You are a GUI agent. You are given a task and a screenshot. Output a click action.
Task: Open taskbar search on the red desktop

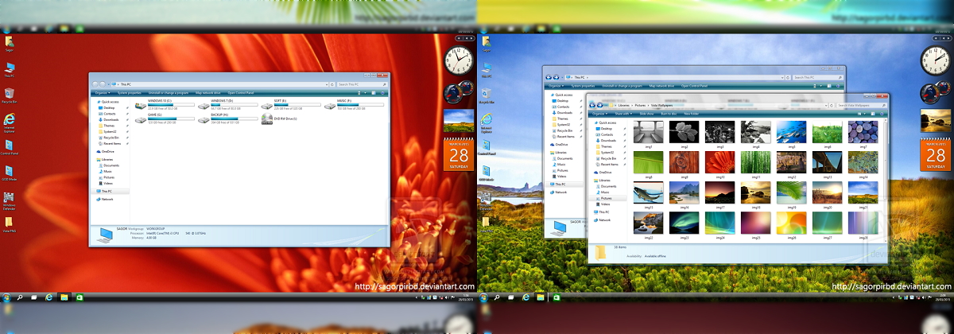20,297
